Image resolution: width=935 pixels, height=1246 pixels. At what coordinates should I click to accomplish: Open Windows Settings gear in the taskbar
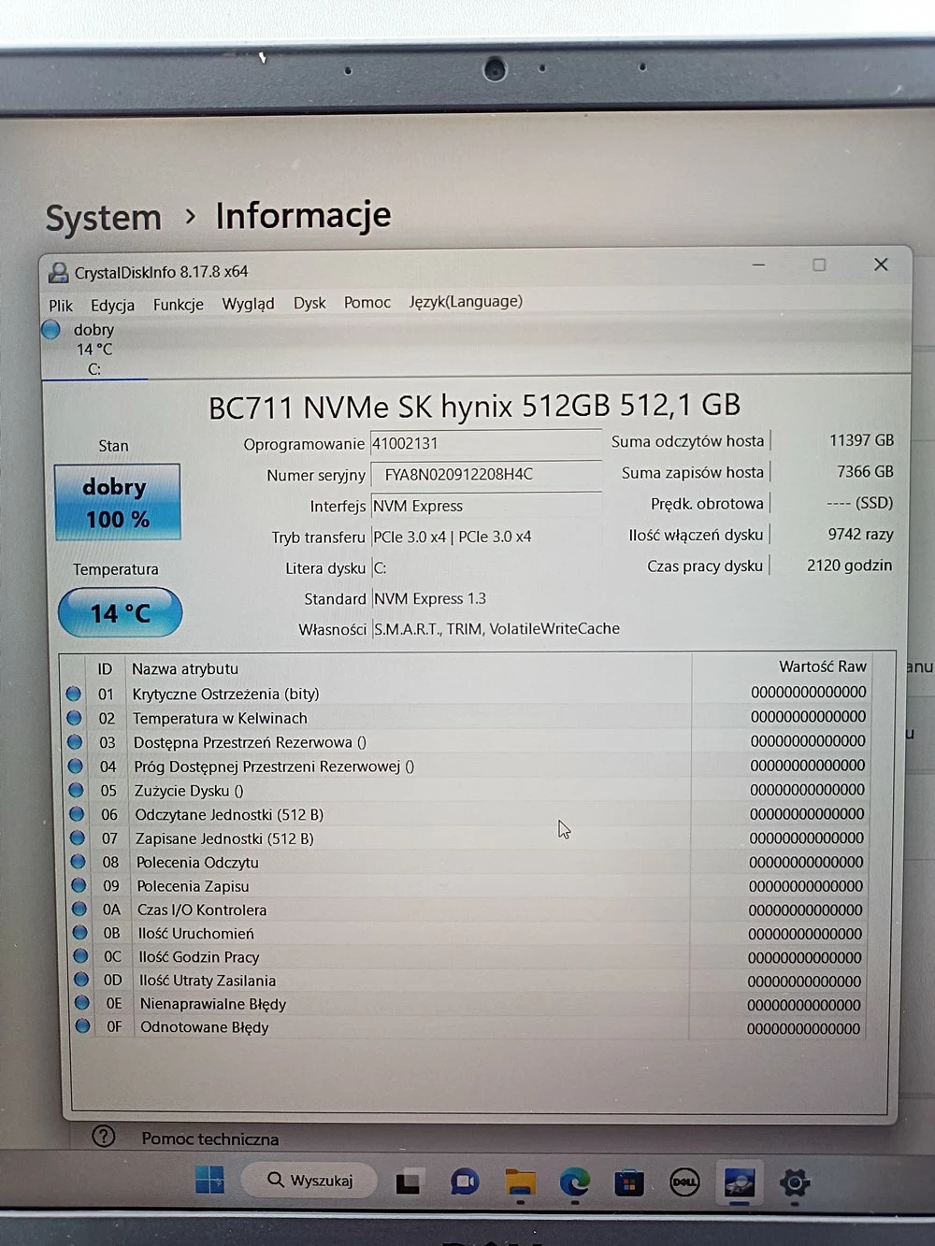[x=796, y=1182]
